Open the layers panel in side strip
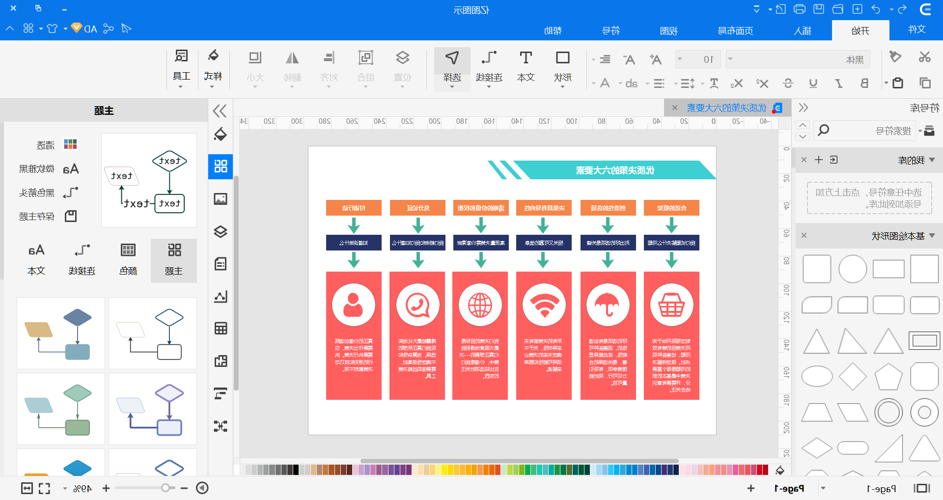The width and height of the screenshot is (943, 500). coord(221,231)
